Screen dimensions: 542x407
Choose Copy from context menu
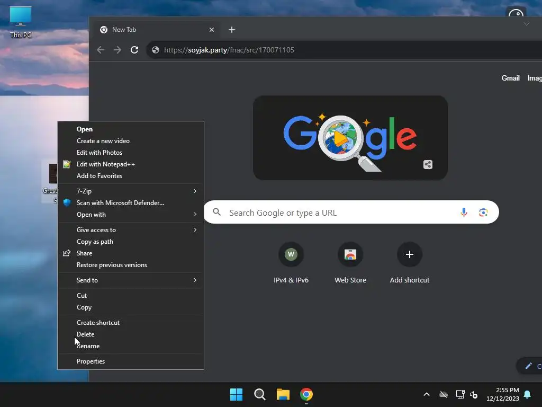pyautogui.click(x=131, y=307)
